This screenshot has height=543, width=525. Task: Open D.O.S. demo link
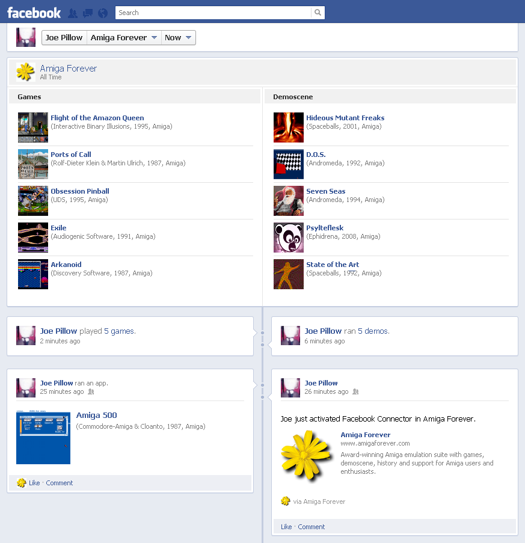coord(316,155)
